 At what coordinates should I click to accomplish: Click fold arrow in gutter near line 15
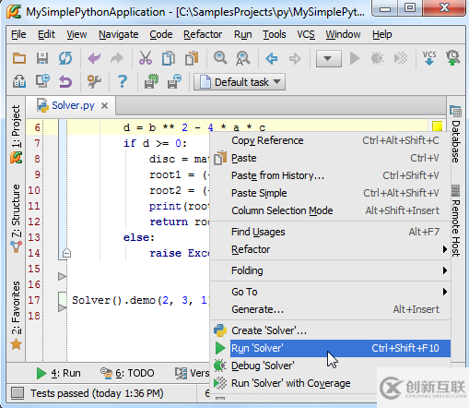[63, 276]
